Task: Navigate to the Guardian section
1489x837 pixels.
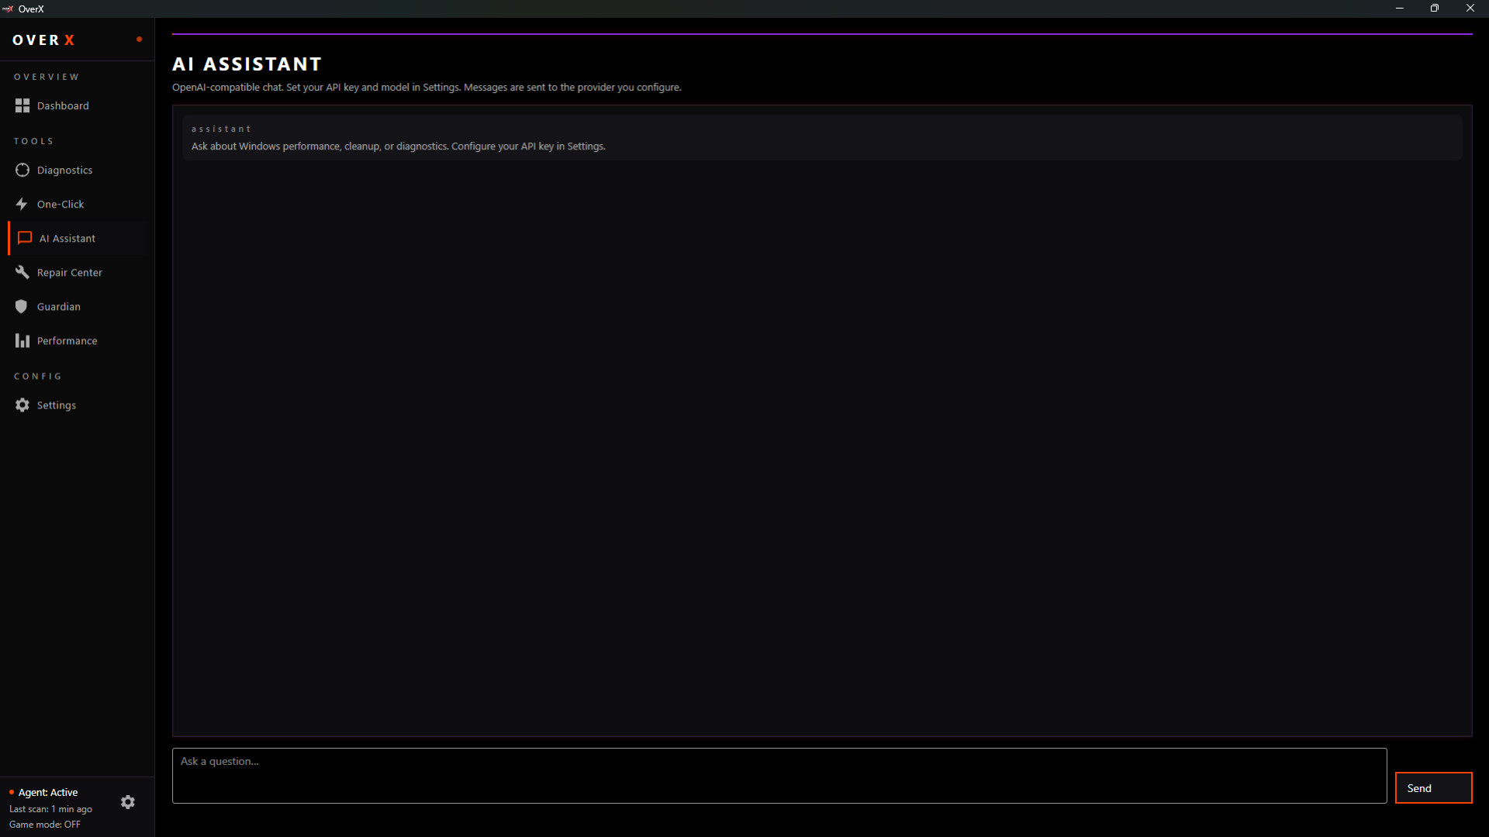Action: [58, 306]
